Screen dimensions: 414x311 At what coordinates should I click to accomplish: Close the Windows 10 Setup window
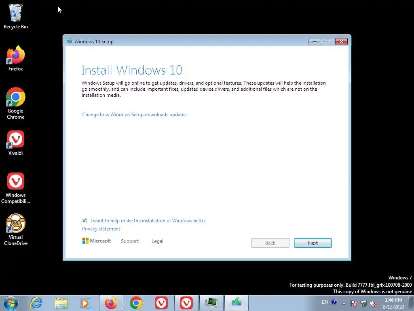pos(341,42)
